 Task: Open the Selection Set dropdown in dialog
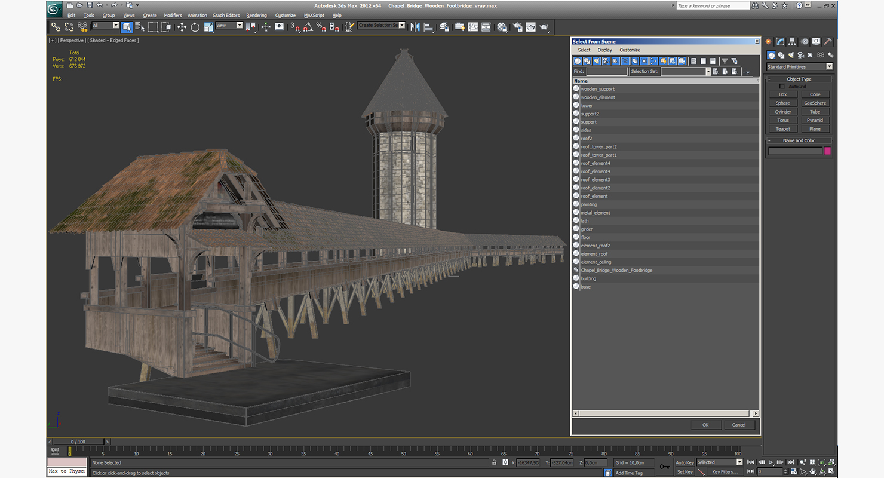tap(686, 71)
